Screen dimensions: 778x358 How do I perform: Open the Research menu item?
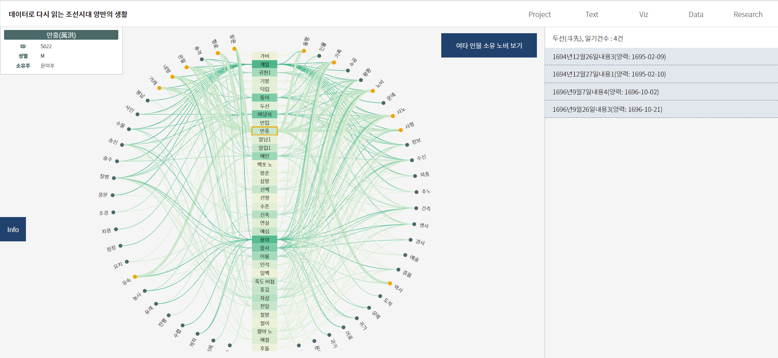pyautogui.click(x=748, y=15)
